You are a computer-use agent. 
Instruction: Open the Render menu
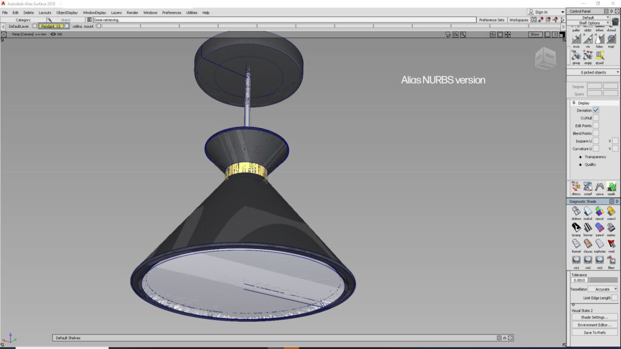click(x=132, y=12)
